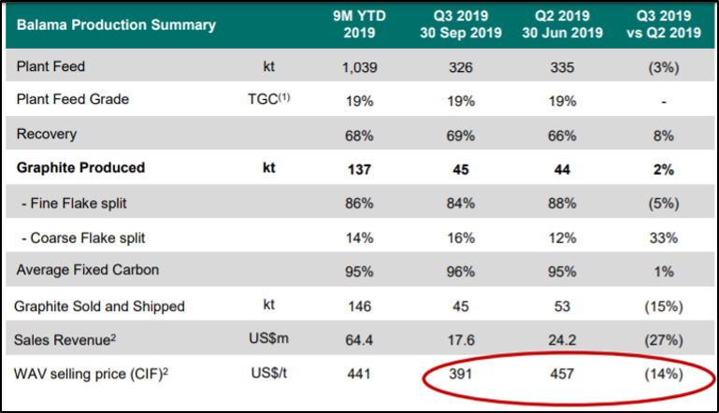This screenshot has width=719, height=413.
Task: Select the '9M YTD 2019' column header
Action: pos(359,24)
